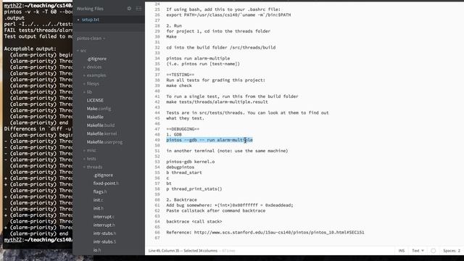The height and width of the screenshot is (261, 464).
Task: Open .gitignore under threads folder
Action: 103,175
